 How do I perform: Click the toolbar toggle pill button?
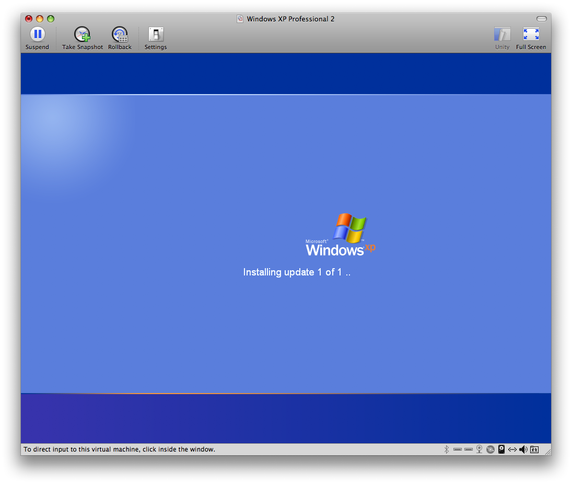click(x=541, y=19)
